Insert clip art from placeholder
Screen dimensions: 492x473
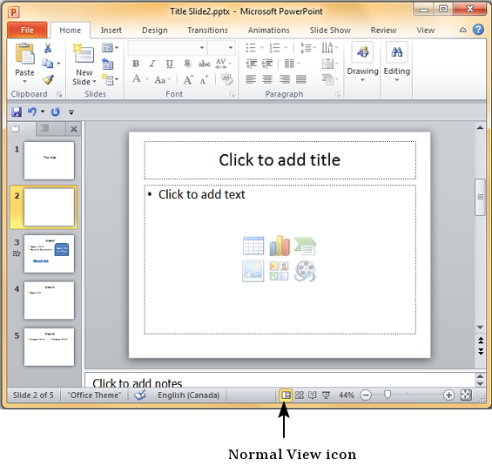click(x=279, y=271)
